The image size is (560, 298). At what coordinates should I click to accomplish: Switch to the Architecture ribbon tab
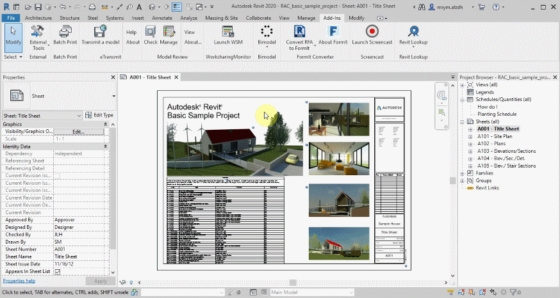click(38, 18)
